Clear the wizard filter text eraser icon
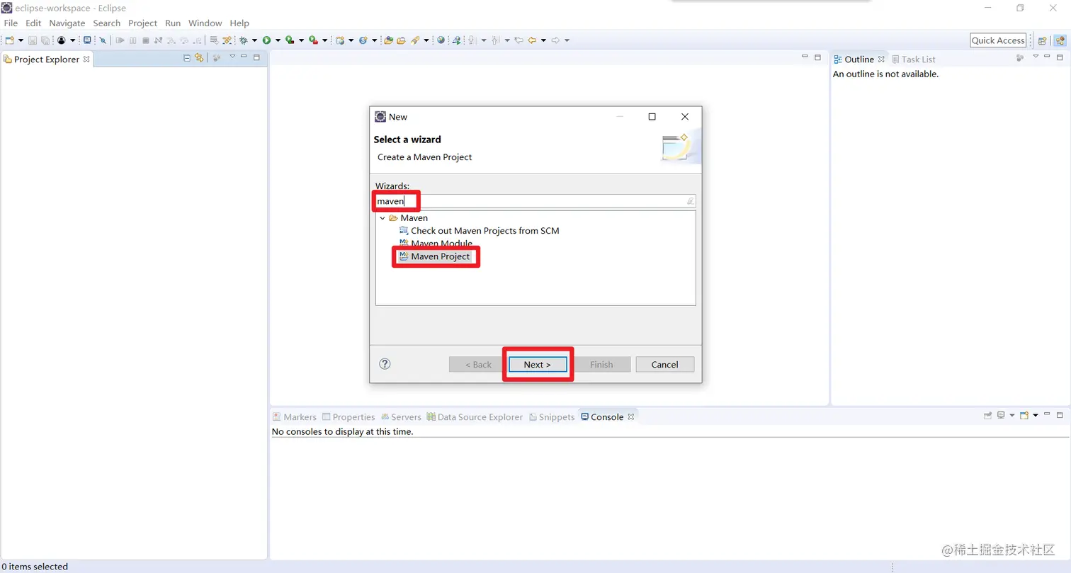Viewport: 1071px width, 573px height. (x=690, y=201)
